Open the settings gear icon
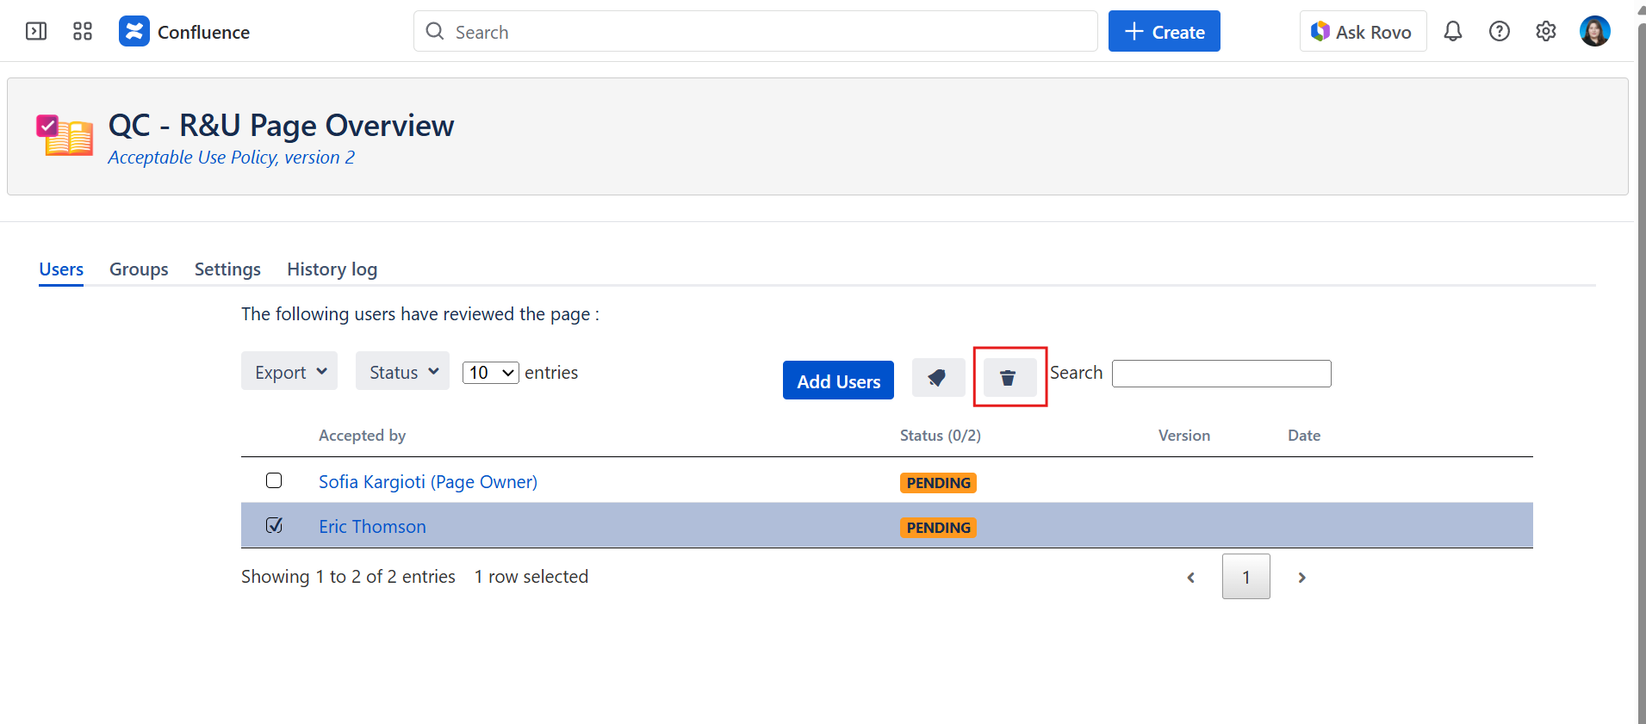Screen dimensions: 1646x724 [1546, 32]
